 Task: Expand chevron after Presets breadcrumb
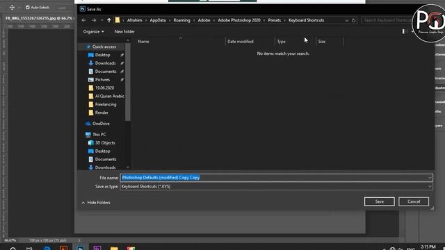[x=284, y=20]
